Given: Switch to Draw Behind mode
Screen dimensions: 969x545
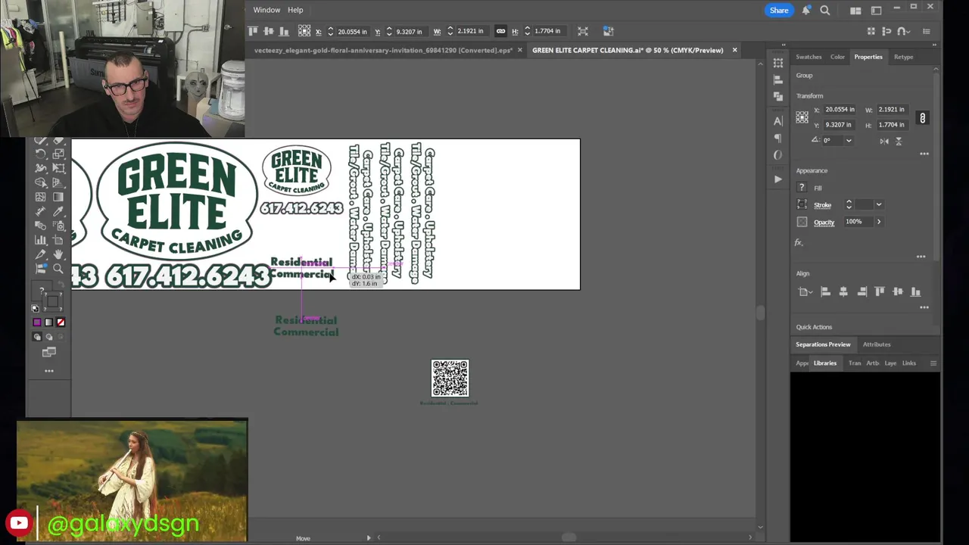Looking at the screenshot, I should coord(49,337).
